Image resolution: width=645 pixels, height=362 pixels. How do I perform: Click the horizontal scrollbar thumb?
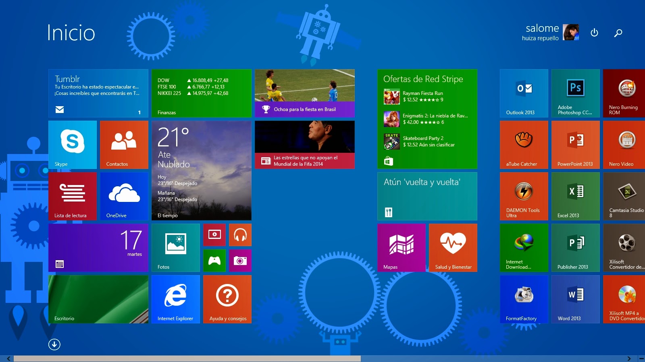tap(187, 358)
